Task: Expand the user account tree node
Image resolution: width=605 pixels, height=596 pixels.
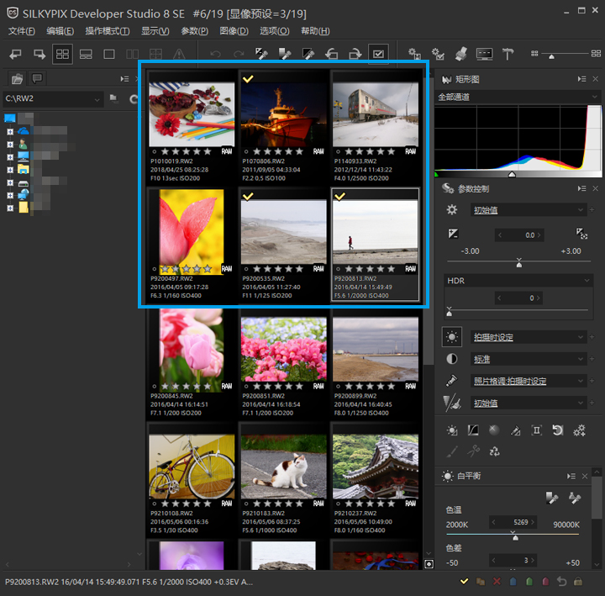Action: click(10, 145)
